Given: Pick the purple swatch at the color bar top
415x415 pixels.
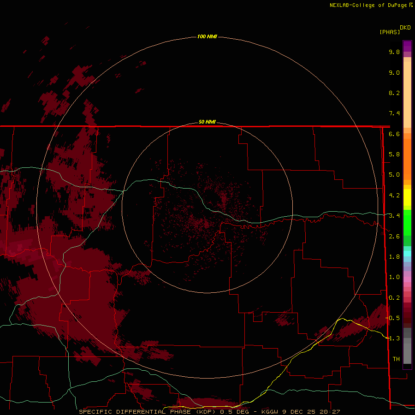Looking at the screenshot, I should (407, 46).
